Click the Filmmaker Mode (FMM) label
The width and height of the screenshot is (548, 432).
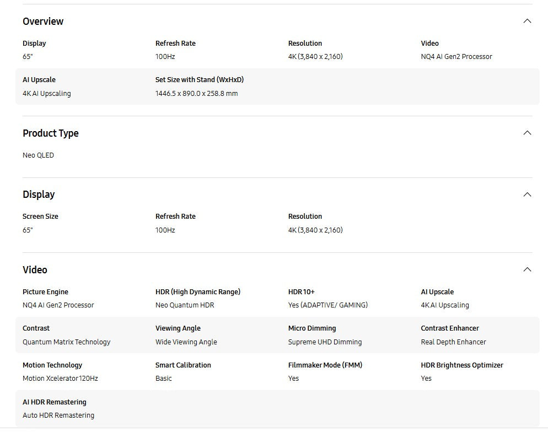point(325,365)
